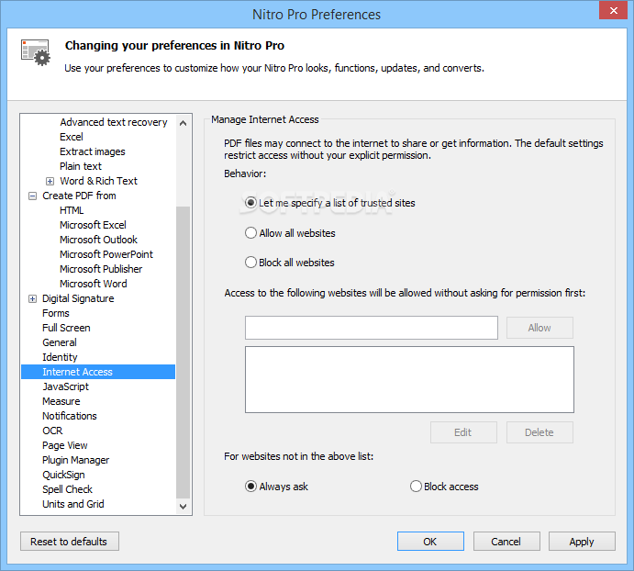Select the Excel conversion category

[x=72, y=137]
